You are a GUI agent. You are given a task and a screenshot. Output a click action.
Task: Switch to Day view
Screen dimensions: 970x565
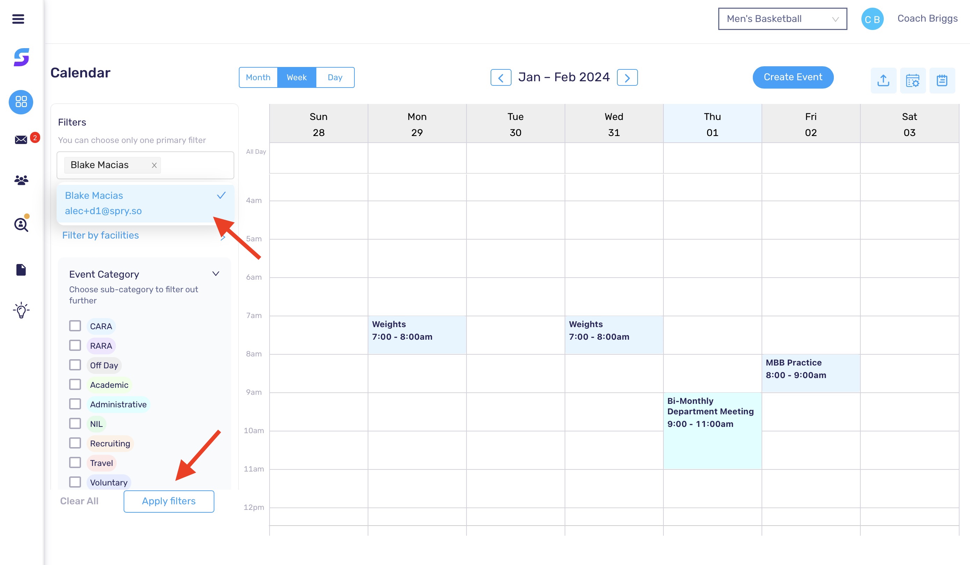[335, 77]
